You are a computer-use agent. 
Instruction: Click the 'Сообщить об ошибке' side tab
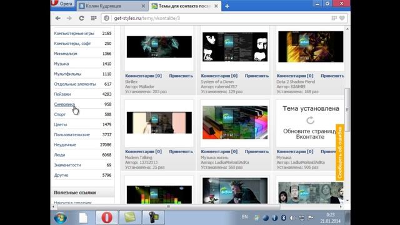(x=340, y=152)
